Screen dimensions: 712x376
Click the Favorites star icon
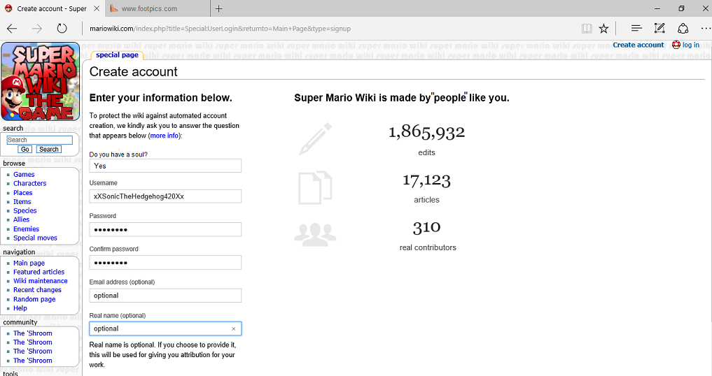(x=603, y=29)
